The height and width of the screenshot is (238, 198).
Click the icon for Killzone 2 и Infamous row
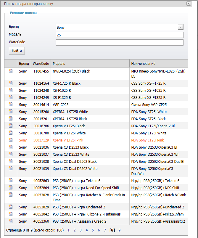click(x=11, y=214)
